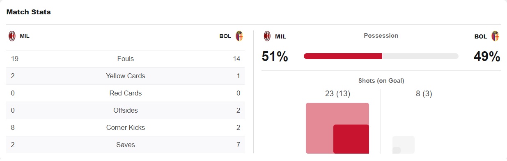The width and height of the screenshot is (507, 161).
Task: Click the AC Milan crest in possession panel
Action: [x=267, y=36]
